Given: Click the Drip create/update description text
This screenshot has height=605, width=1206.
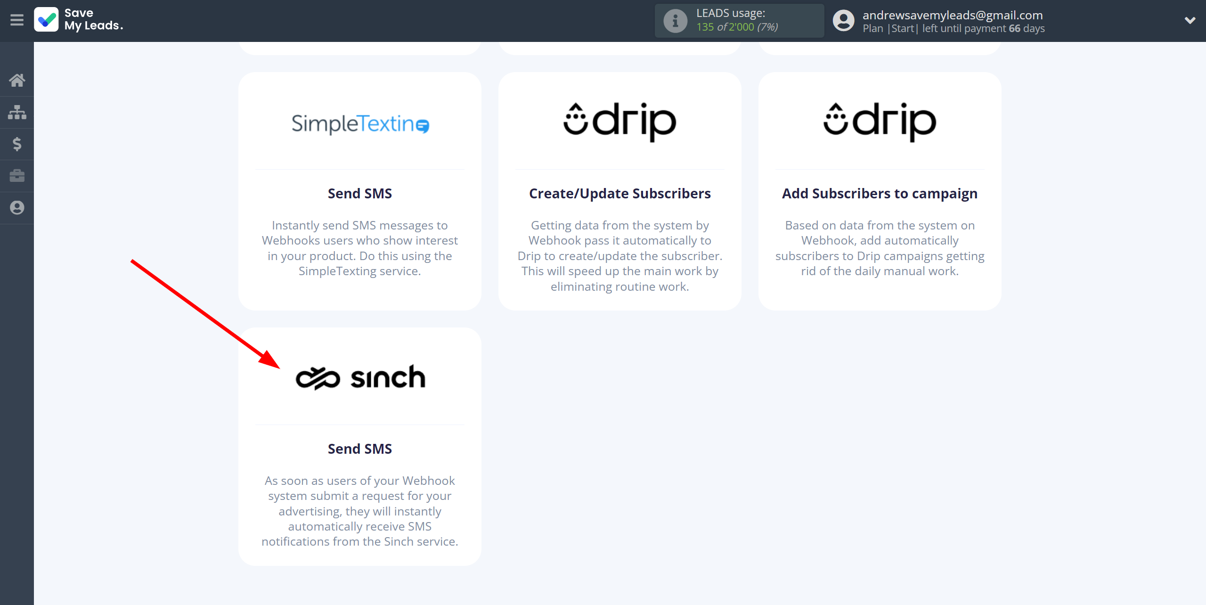Looking at the screenshot, I should (619, 256).
